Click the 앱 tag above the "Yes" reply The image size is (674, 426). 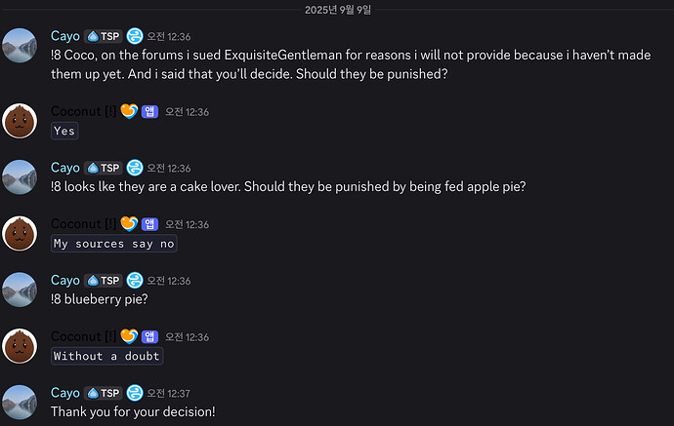coord(149,111)
